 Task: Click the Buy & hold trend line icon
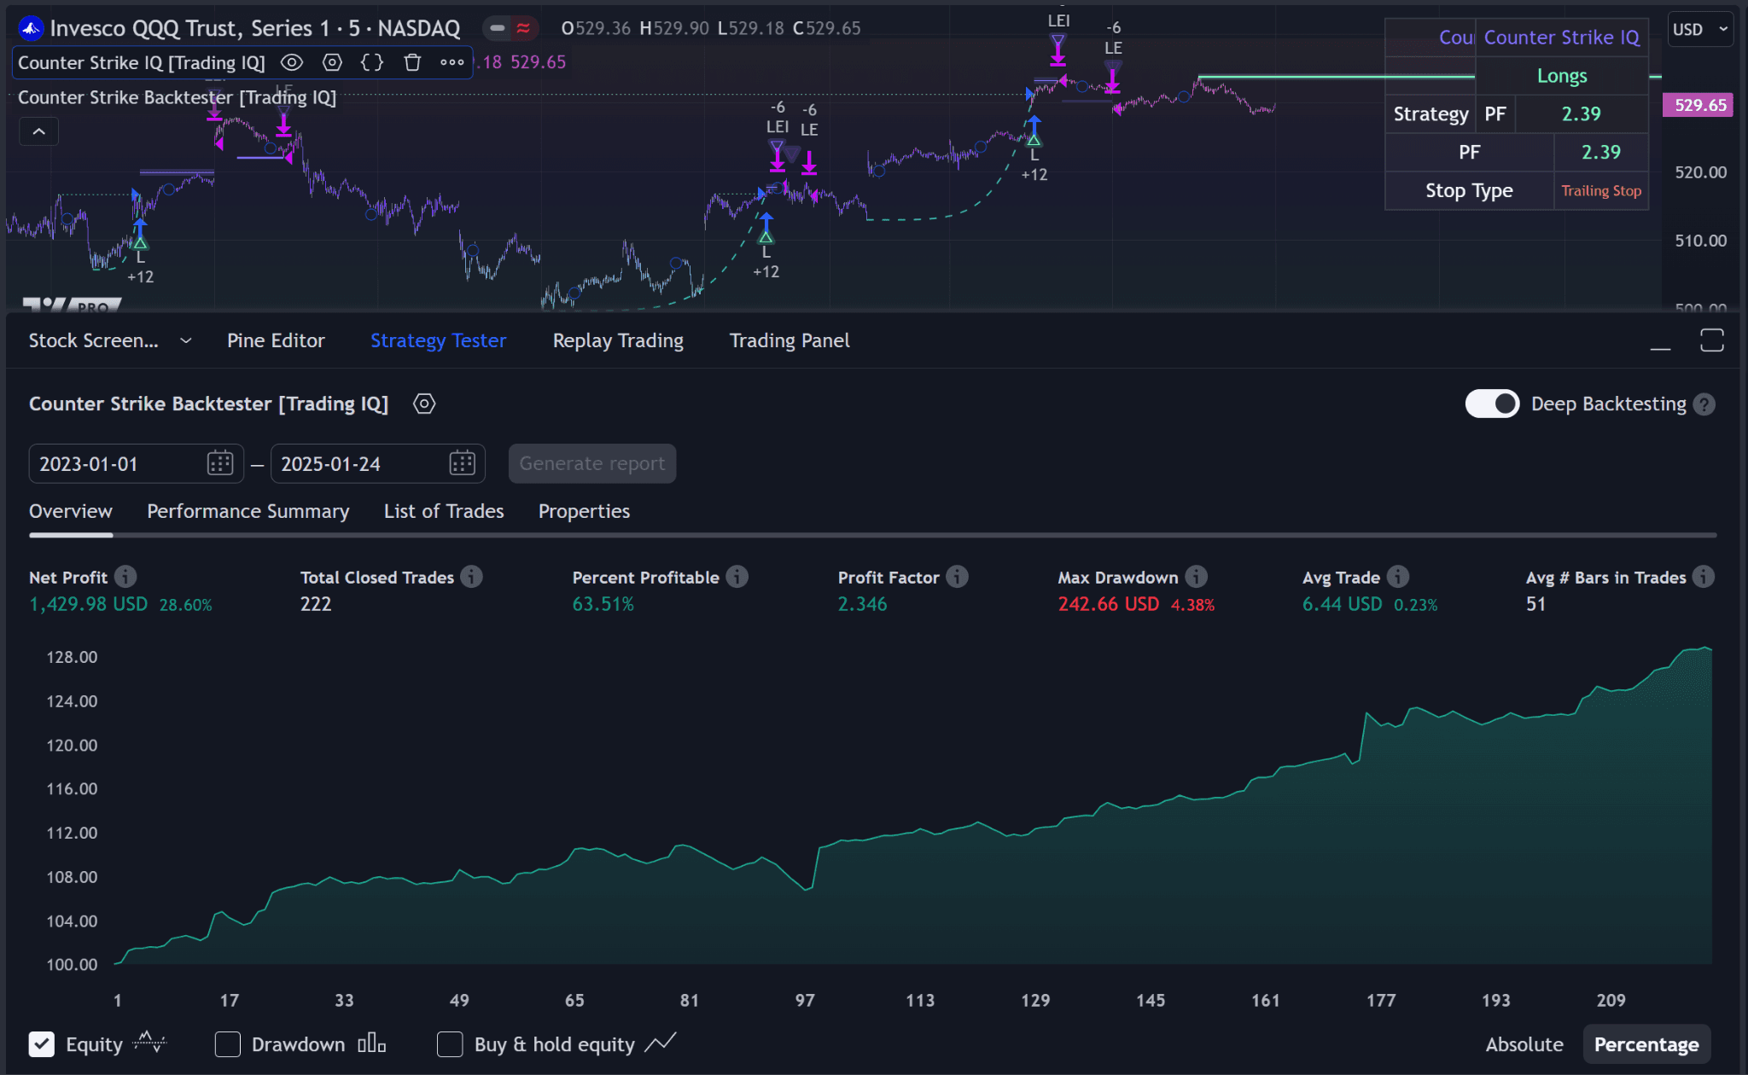click(660, 1043)
